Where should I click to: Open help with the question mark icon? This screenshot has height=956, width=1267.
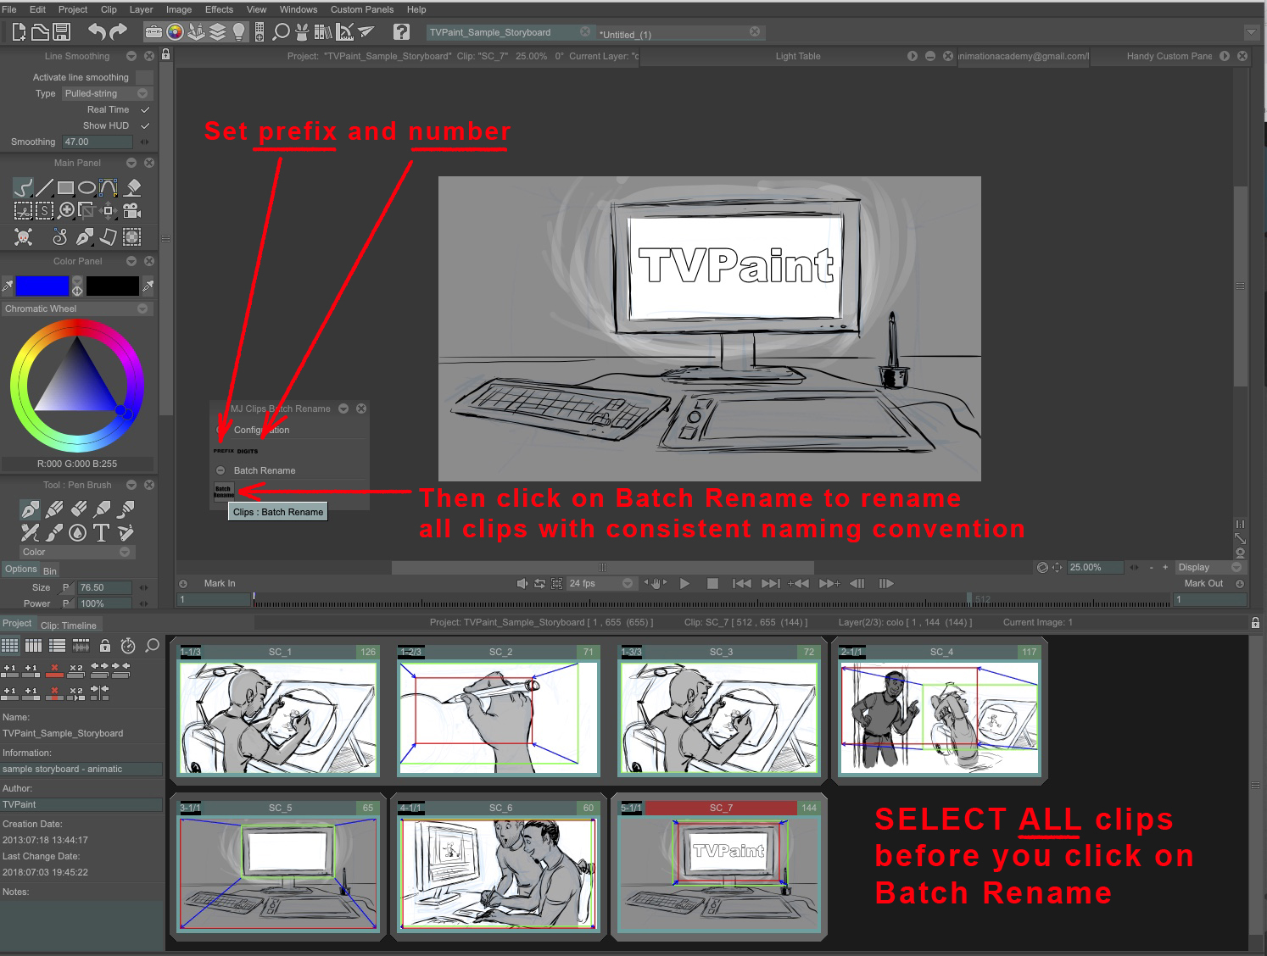[x=402, y=32]
